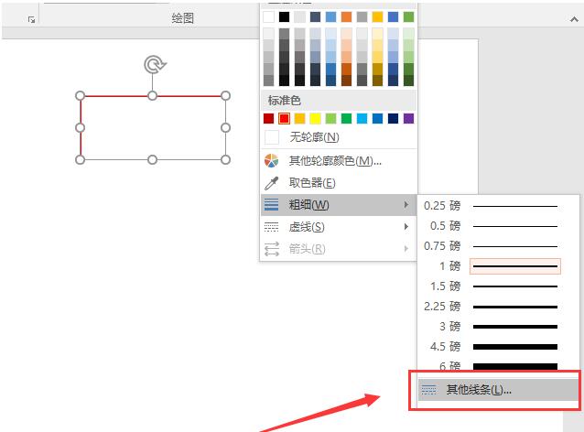Pick the gold theme color swatch

378,16
